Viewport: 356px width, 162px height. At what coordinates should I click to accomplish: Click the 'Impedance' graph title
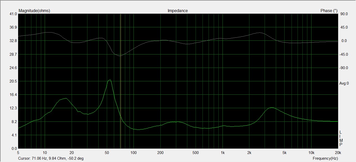pyautogui.click(x=178, y=11)
